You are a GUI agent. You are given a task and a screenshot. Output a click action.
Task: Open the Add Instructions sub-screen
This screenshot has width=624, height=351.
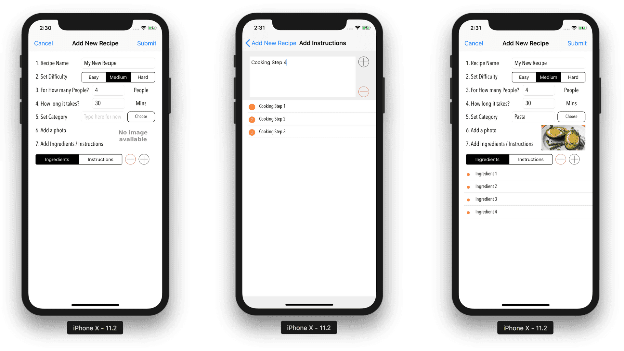click(100, 160)
